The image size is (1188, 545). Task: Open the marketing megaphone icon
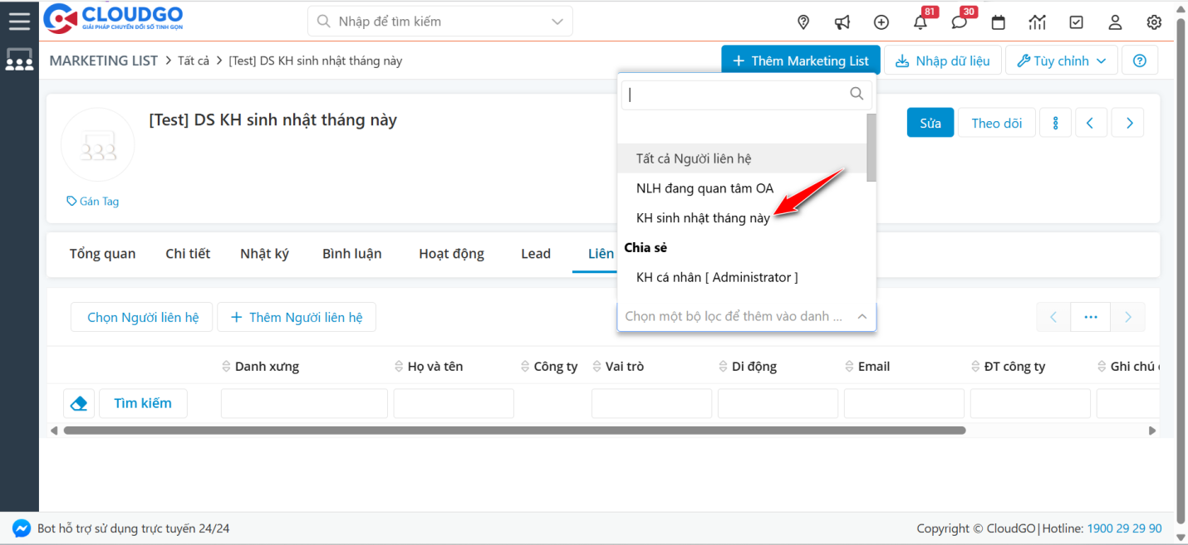[x=842, y=22]
